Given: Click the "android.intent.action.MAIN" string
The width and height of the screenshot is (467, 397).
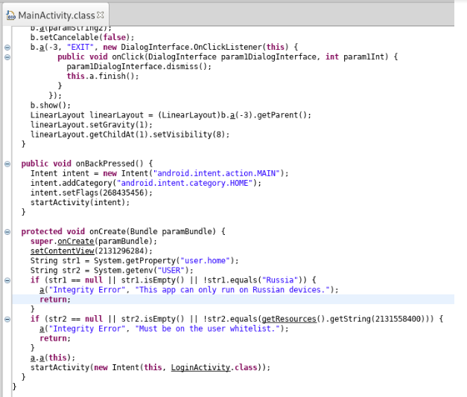Looking at the screenshot, I should pos(217,173).
